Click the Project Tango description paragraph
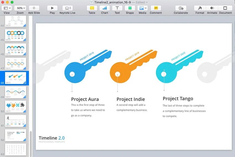 coord(184,111)
